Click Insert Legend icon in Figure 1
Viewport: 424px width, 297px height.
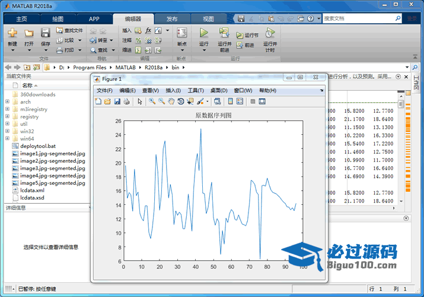click(240, 101)
